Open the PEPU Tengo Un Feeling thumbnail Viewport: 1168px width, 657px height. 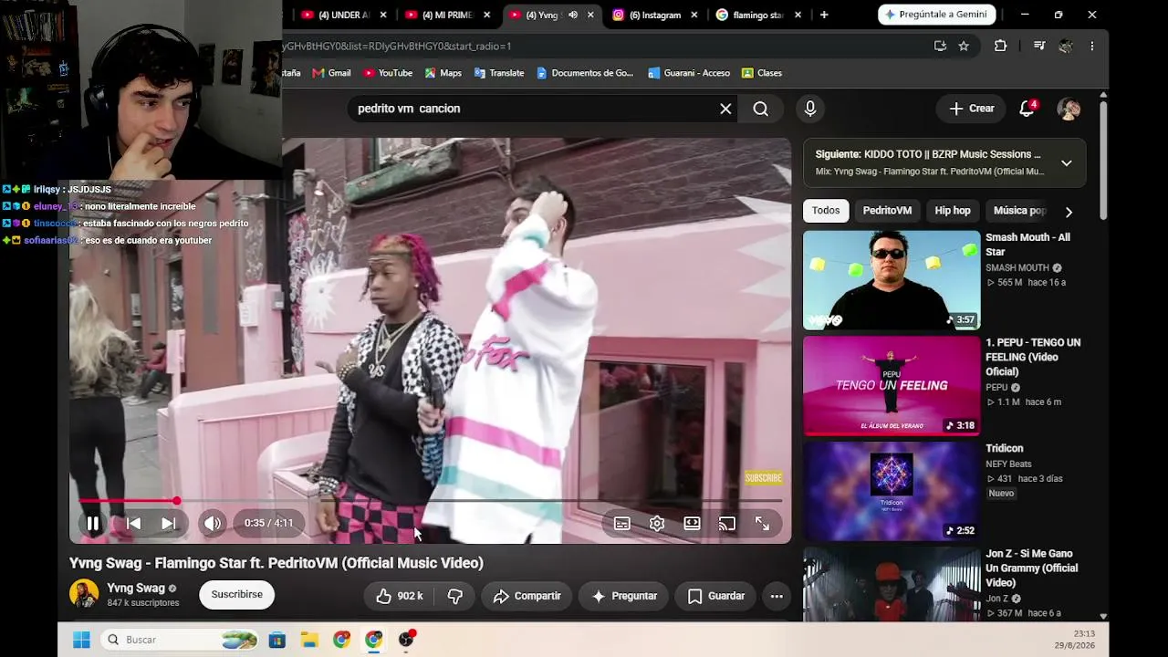click(x=892, y=386)
